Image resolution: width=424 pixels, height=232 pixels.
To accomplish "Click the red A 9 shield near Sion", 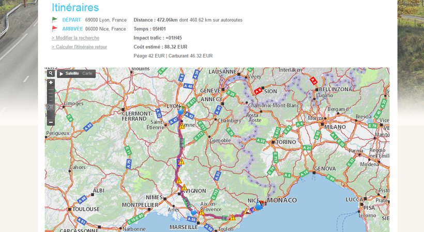I will tap(258, 91).
